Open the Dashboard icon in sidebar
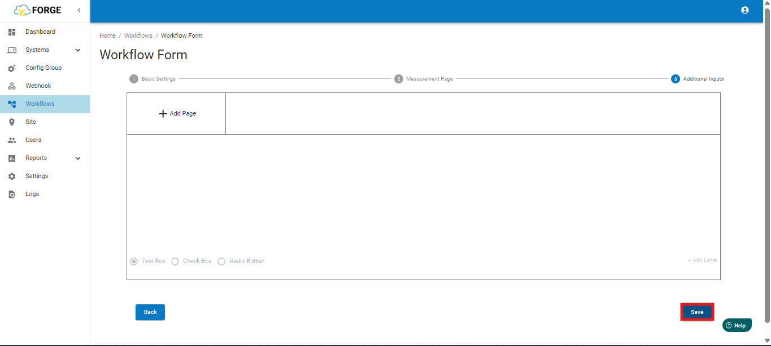The image size is (771, 346). (x=12, y=32)
